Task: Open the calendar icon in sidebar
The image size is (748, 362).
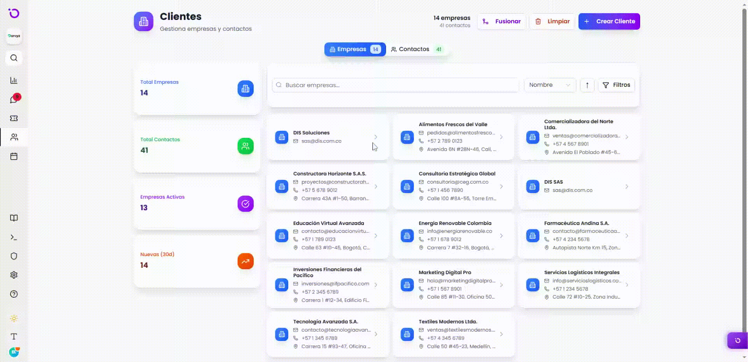Action: point(14,156)
